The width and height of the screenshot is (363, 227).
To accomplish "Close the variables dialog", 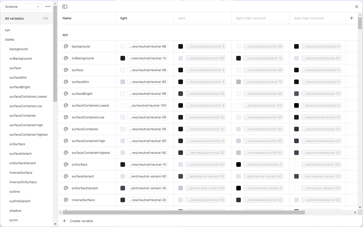I will pyautogui.click(x=357, y=7).
